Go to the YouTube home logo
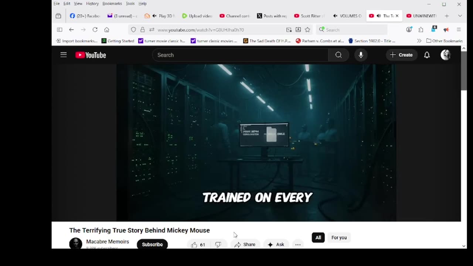 [91, 55]
